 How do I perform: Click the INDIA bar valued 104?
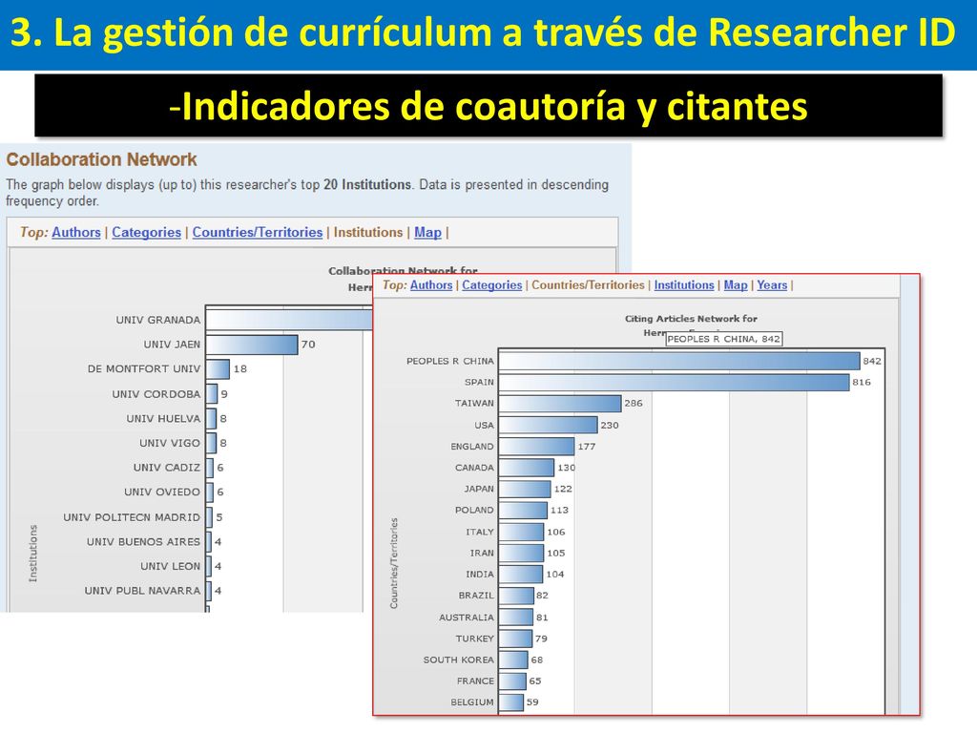[x=521, y=574]
